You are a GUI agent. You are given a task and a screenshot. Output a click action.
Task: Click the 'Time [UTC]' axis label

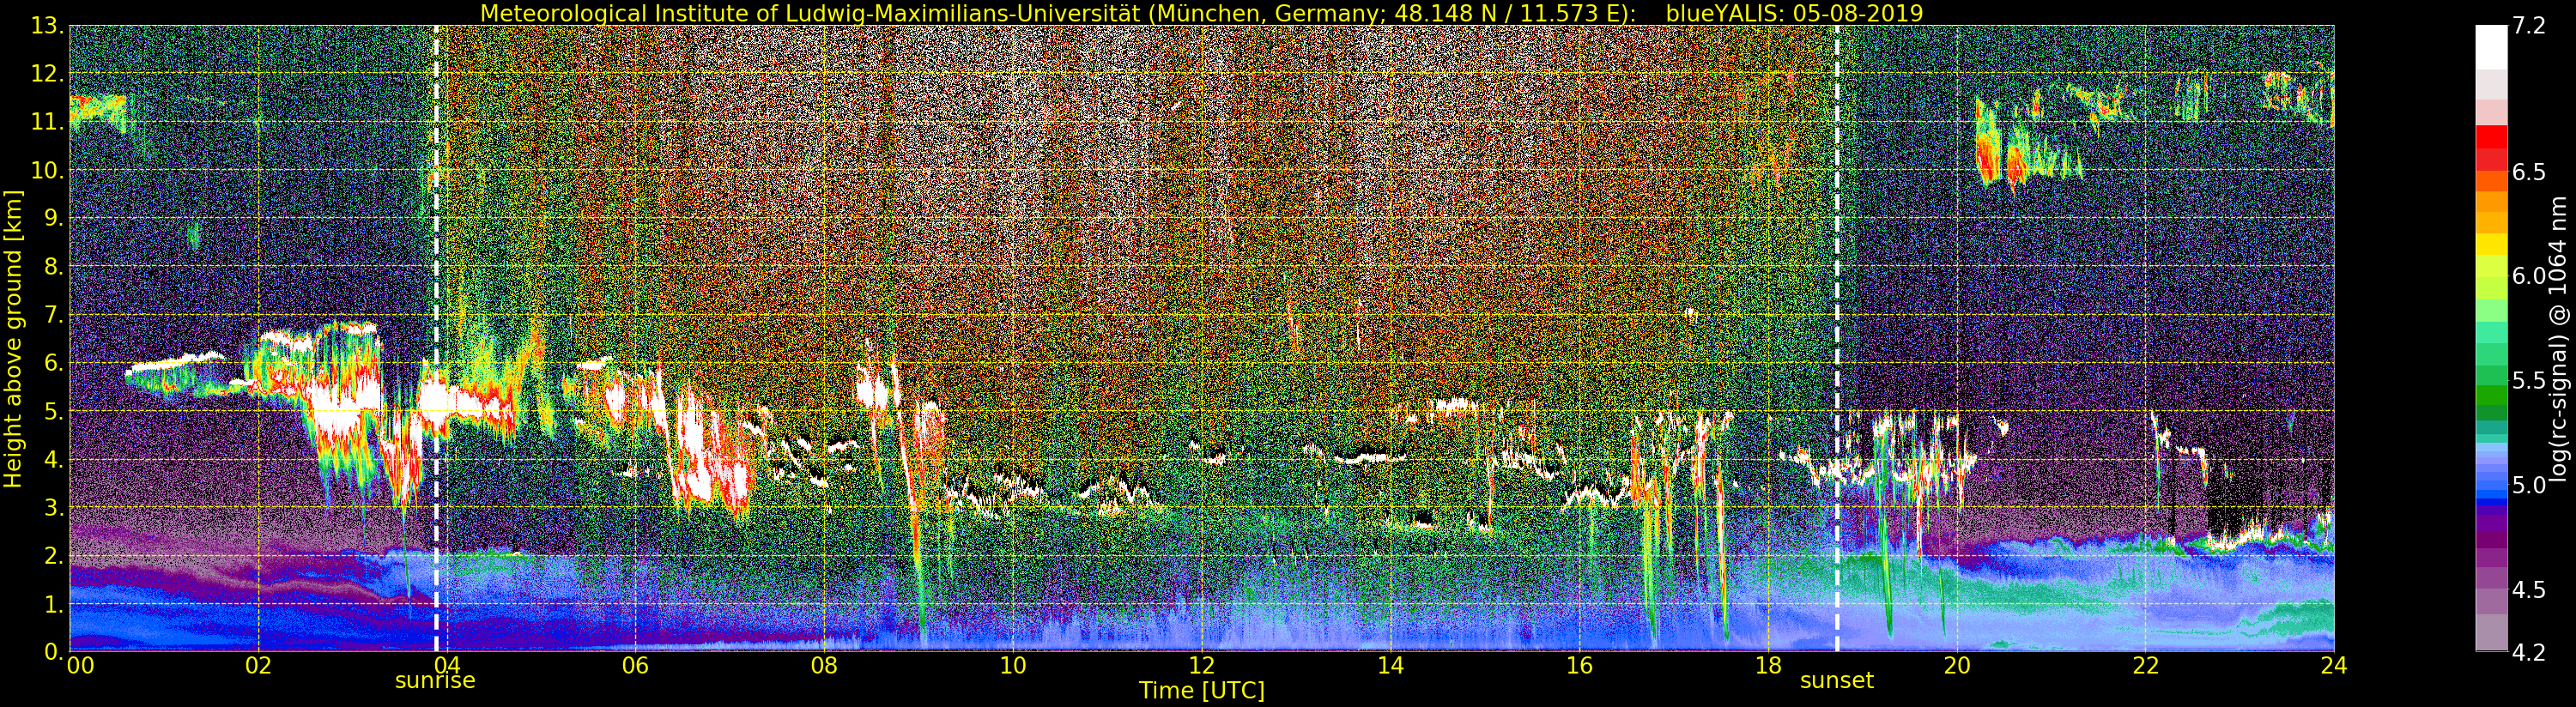(1202, 691)
